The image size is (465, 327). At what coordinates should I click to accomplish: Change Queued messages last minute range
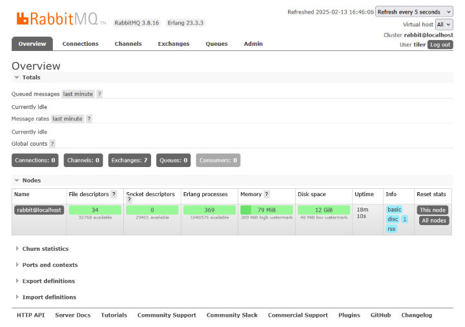78,94
